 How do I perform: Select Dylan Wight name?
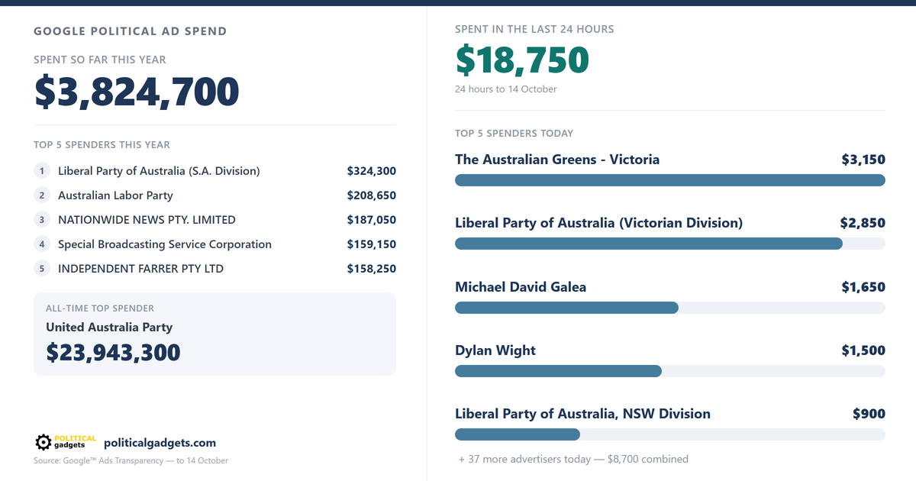click(495, 350)
